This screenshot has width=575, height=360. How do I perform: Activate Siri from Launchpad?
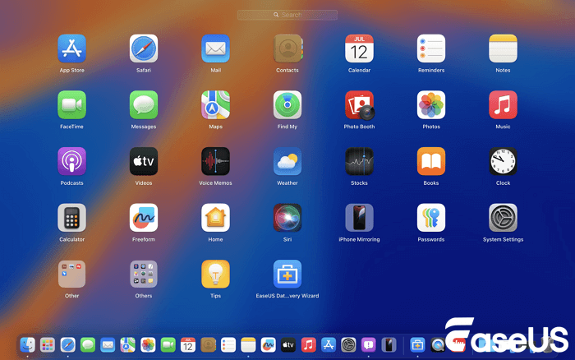tap(287, 218)
